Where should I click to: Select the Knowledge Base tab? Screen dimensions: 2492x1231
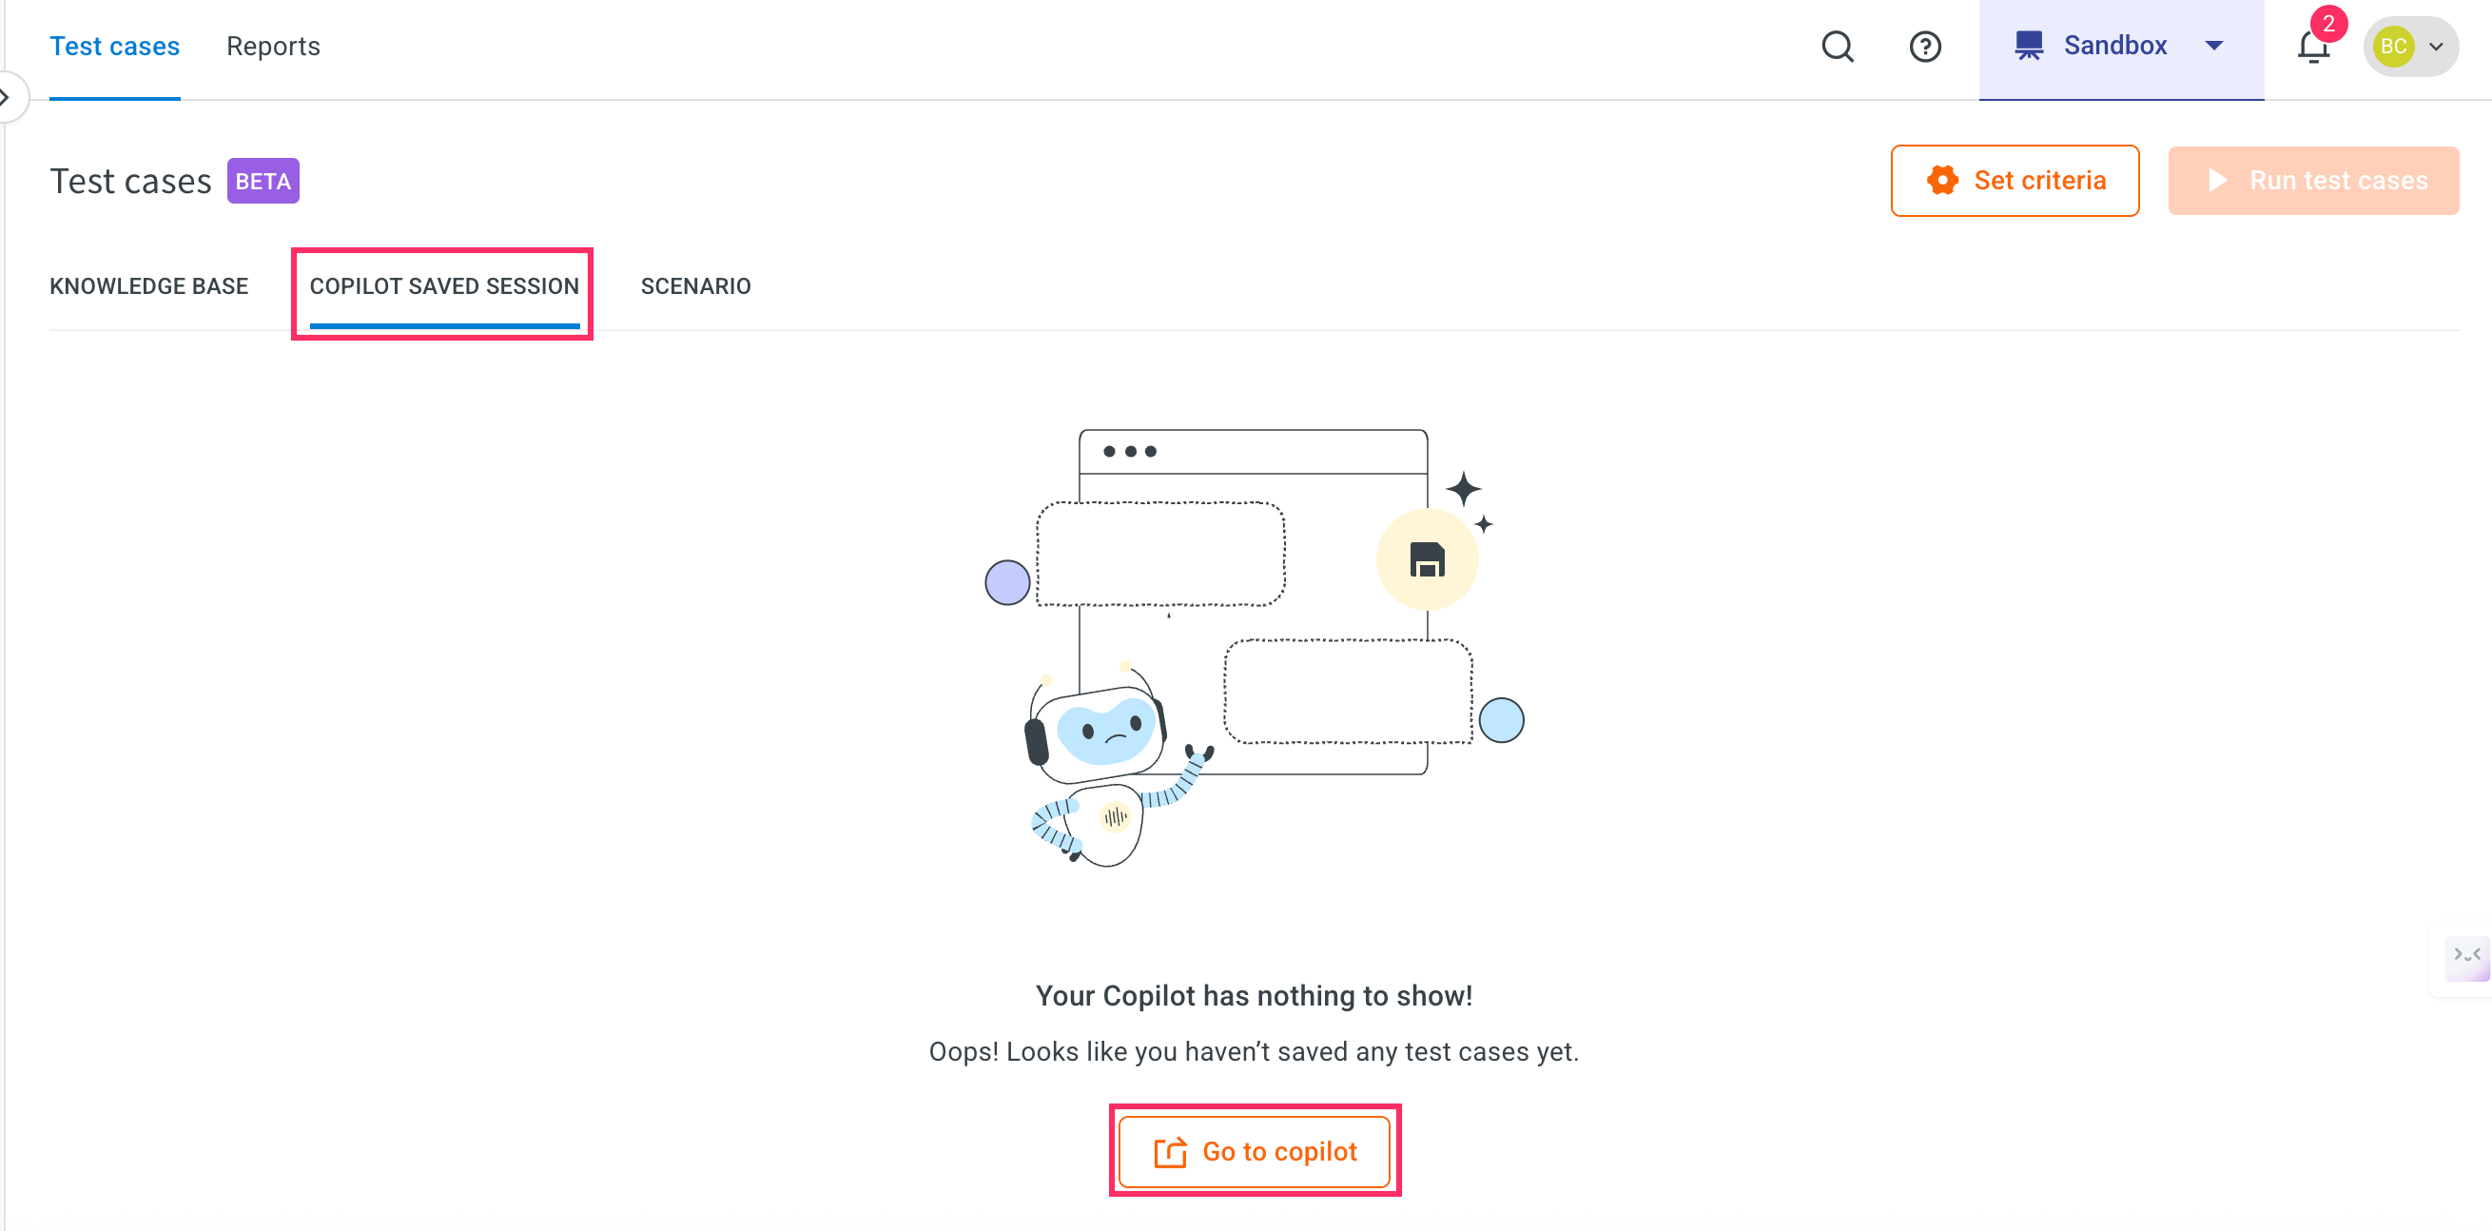pyautogui.click(x=149, y=286)
